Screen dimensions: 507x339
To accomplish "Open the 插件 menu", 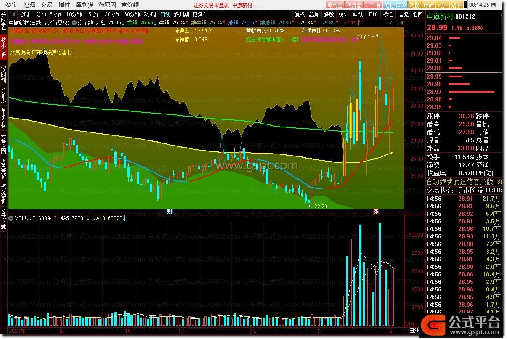I will coord(64,5).
